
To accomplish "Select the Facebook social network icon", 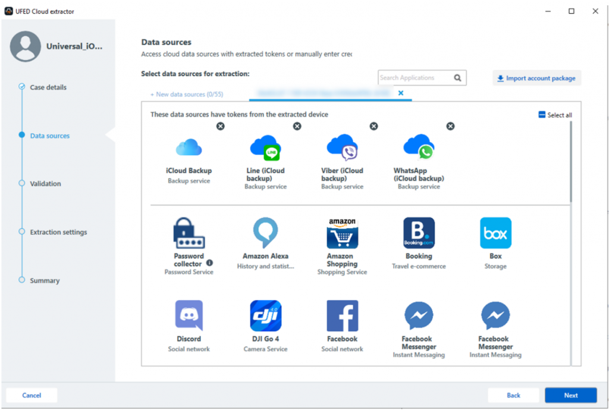I will [342, 316].
